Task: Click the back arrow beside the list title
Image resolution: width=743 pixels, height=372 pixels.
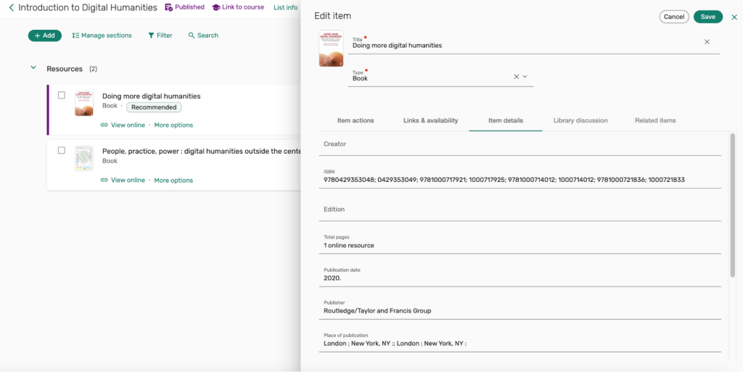Action: [x=11, y=8]
